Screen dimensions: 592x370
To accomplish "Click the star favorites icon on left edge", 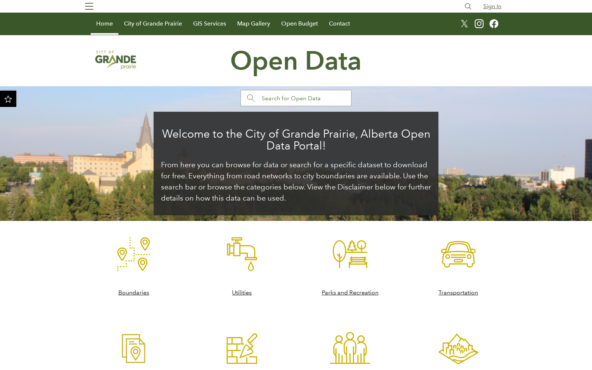I will [8, 99].
